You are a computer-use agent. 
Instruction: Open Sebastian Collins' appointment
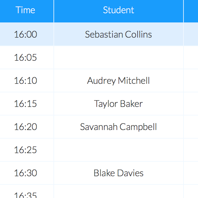click(118, 34)
